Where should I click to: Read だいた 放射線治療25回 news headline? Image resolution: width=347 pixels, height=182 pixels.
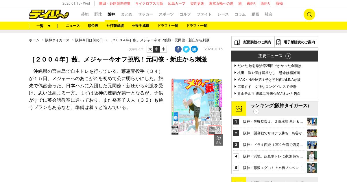(269, 66)
